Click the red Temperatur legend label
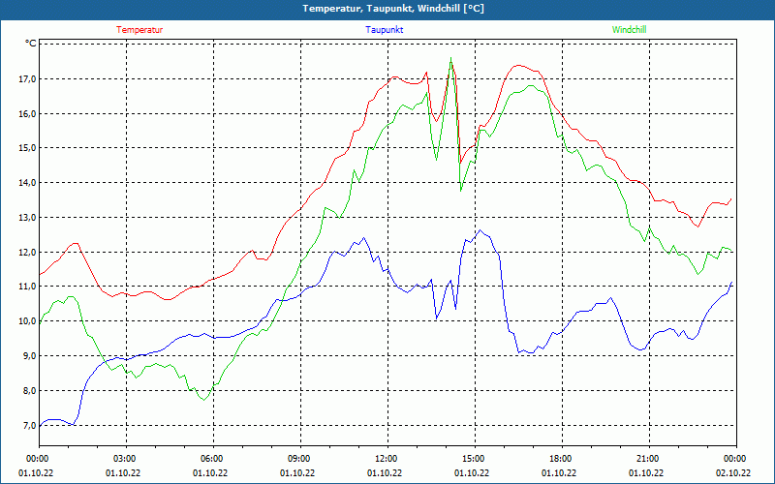 (x=139, y=30)
